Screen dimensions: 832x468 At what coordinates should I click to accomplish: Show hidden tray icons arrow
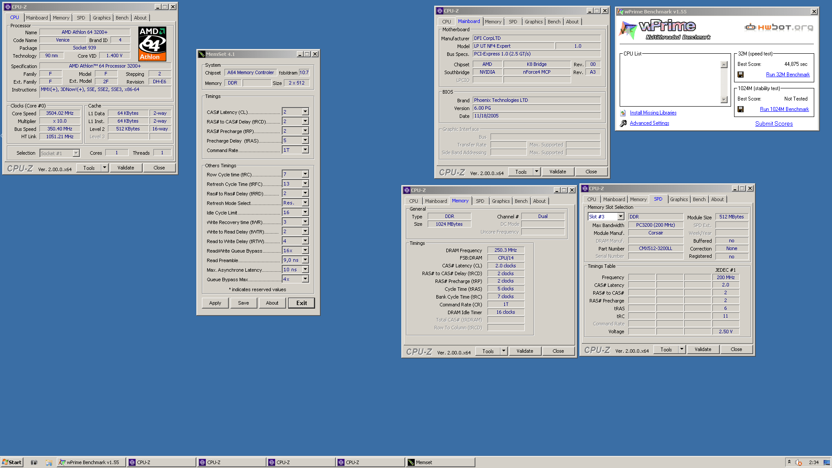point(789,462)
